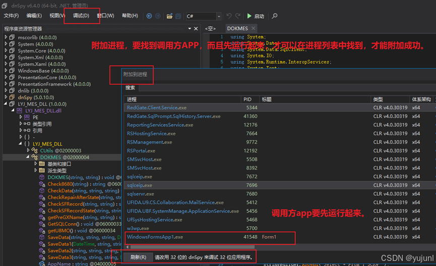Select the UfSysHostingService.exe process

tap(280, 220)
